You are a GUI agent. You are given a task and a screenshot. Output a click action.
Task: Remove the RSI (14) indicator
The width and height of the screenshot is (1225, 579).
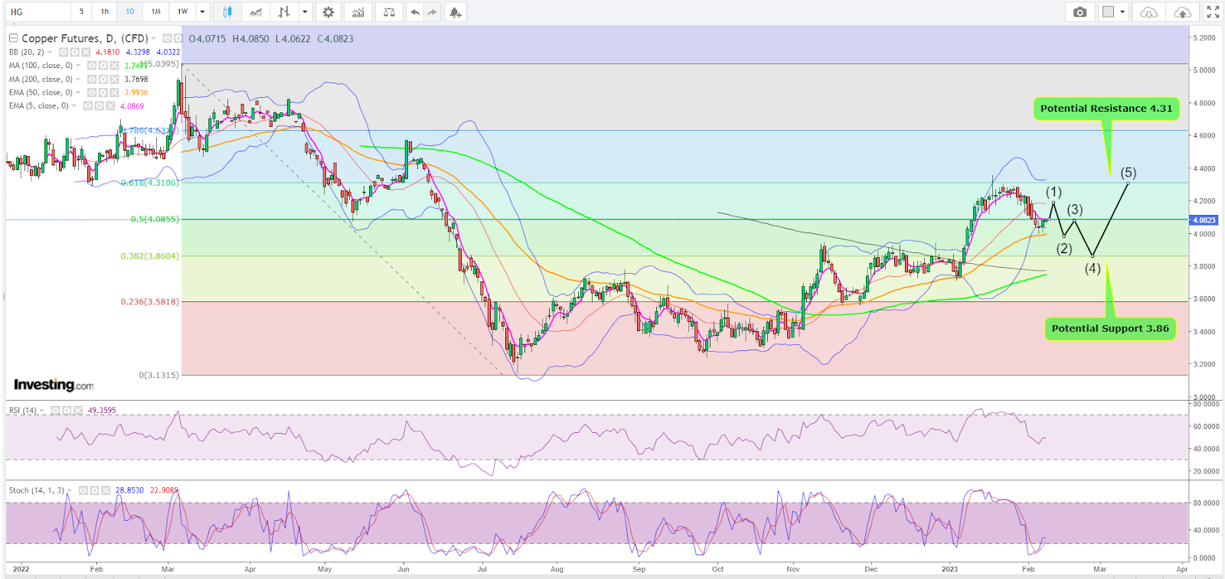(78, 411)
